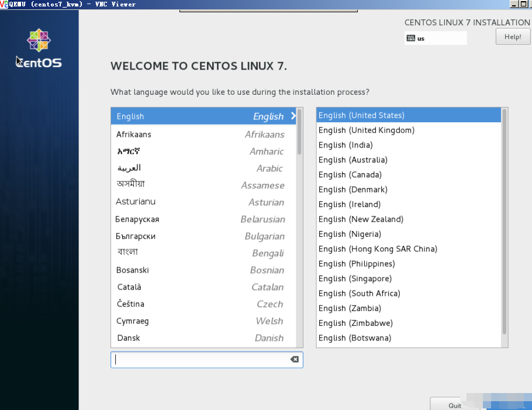532x410 pixels.
Task: Click the keyboard layout icon next to us
Action: coord(411,39)
